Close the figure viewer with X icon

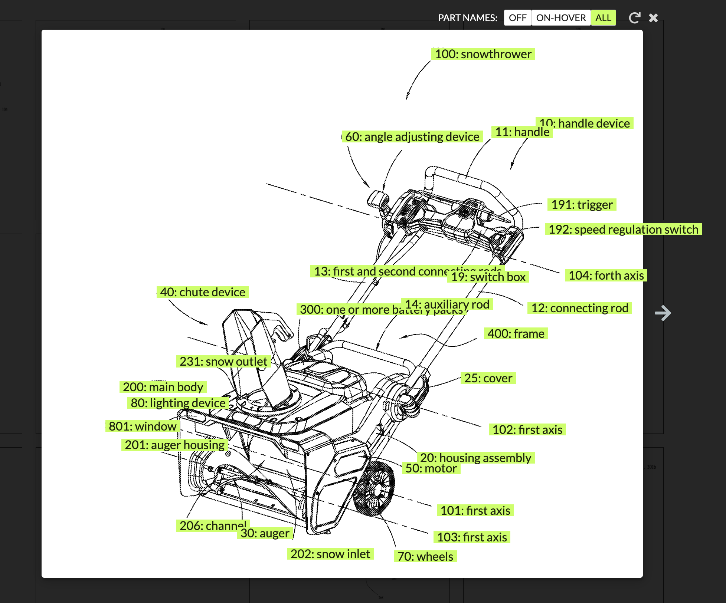pyautogui.click(x=653, y=18)
